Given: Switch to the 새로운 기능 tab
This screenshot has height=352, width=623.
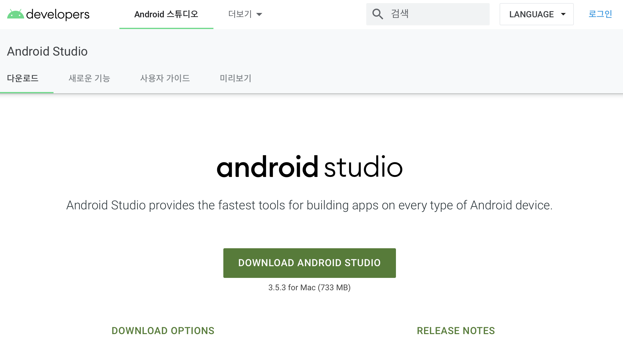Looking at the screenshot, I should point(89,78).
